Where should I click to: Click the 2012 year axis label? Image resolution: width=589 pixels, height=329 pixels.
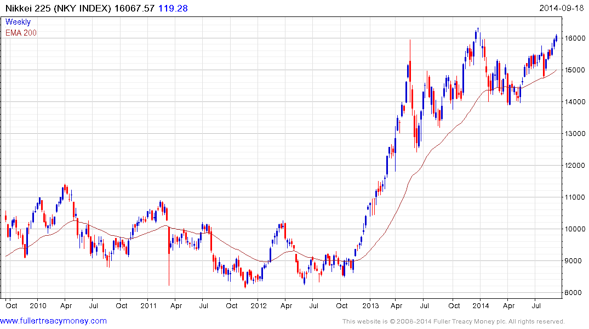[259, 305]
